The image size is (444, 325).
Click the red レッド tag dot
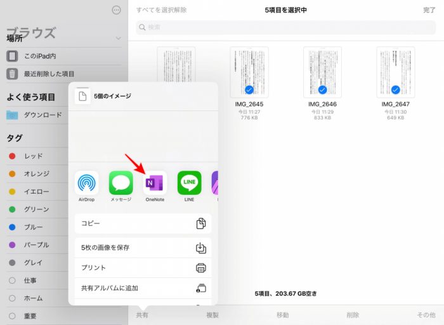(12, 156)
